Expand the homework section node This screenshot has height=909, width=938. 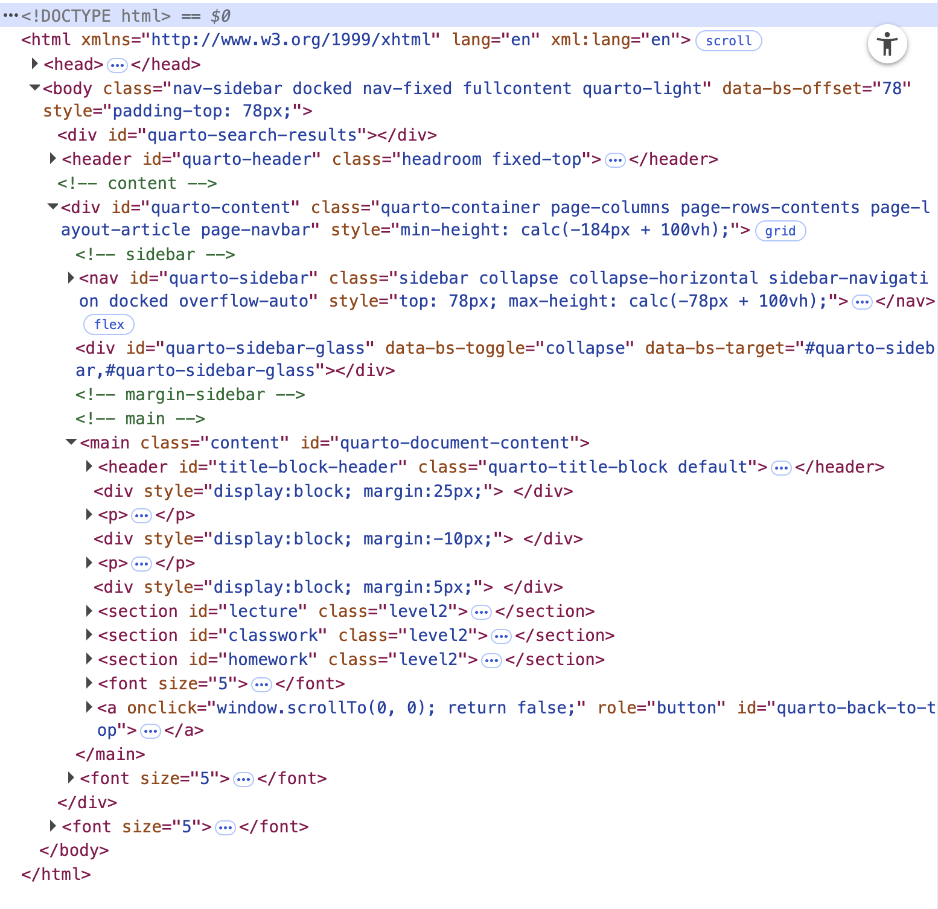89,659
